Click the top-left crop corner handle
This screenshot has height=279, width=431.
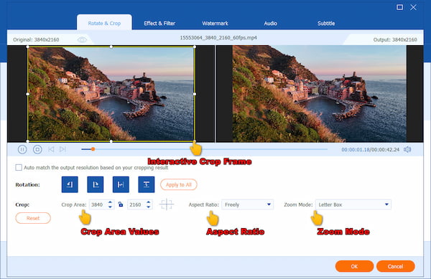[28, 47]
